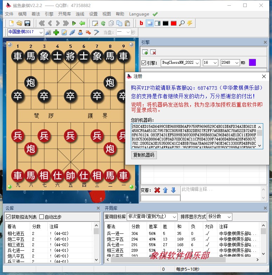Click the save file icon in toolbar

(27, 23)
